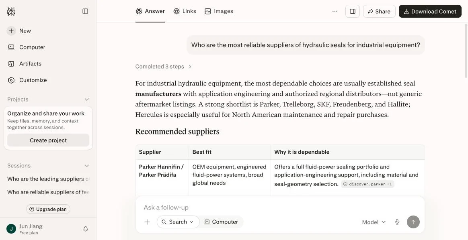This screenshot has height=240, width=468.
Task: Collapse the sidebar panel icon
Action: coord(85,11)
